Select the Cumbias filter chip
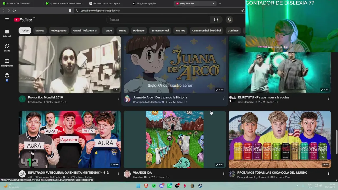Image resolution: width=338 pixels, height=190 pixels. pos(233,31)
